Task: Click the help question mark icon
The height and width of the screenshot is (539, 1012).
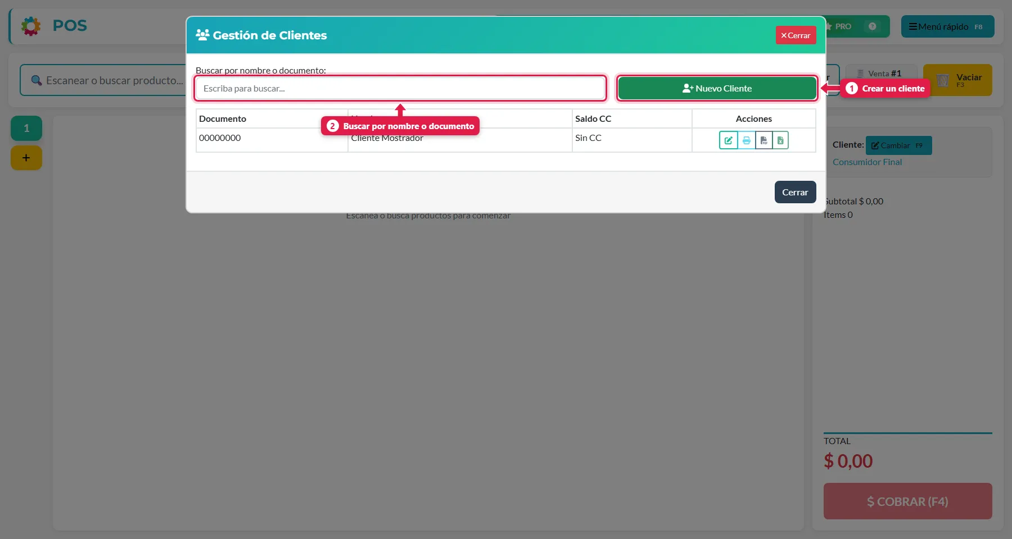Action: (872, 26)
